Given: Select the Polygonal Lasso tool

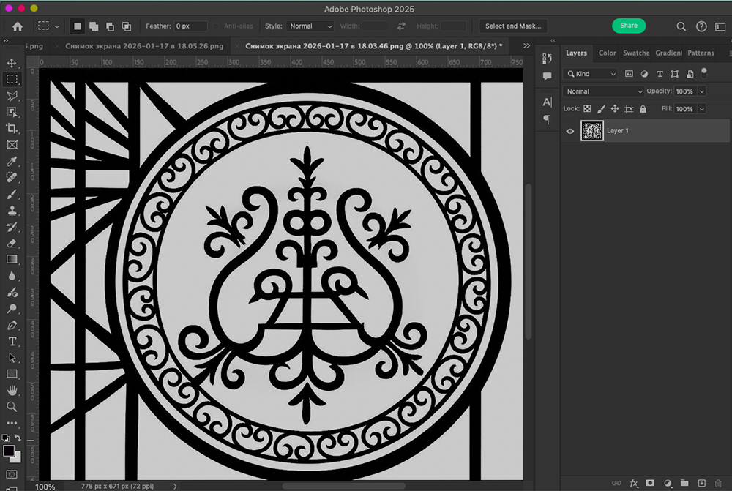Looking at the screenshot, I should click(12, 96).
